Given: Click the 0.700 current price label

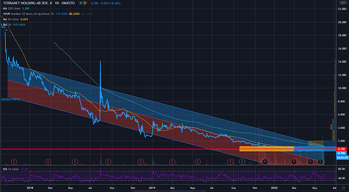Looking at the screenshot, I should (x=341, y=153).
